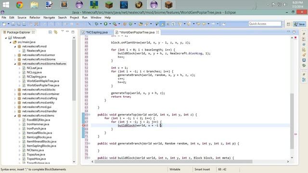The image size is (308, 173).
Task: Click the editor vertical scrollbar thumb
Action: point(292,121)
